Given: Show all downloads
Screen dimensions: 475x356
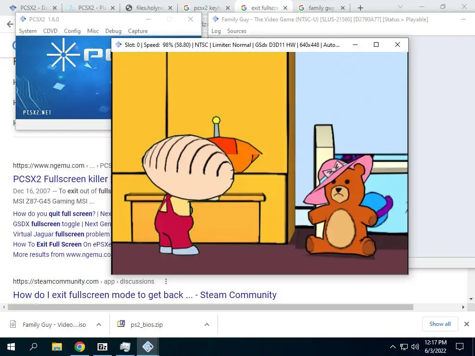Looking at the screenshot, I should (x=440, y=324).
